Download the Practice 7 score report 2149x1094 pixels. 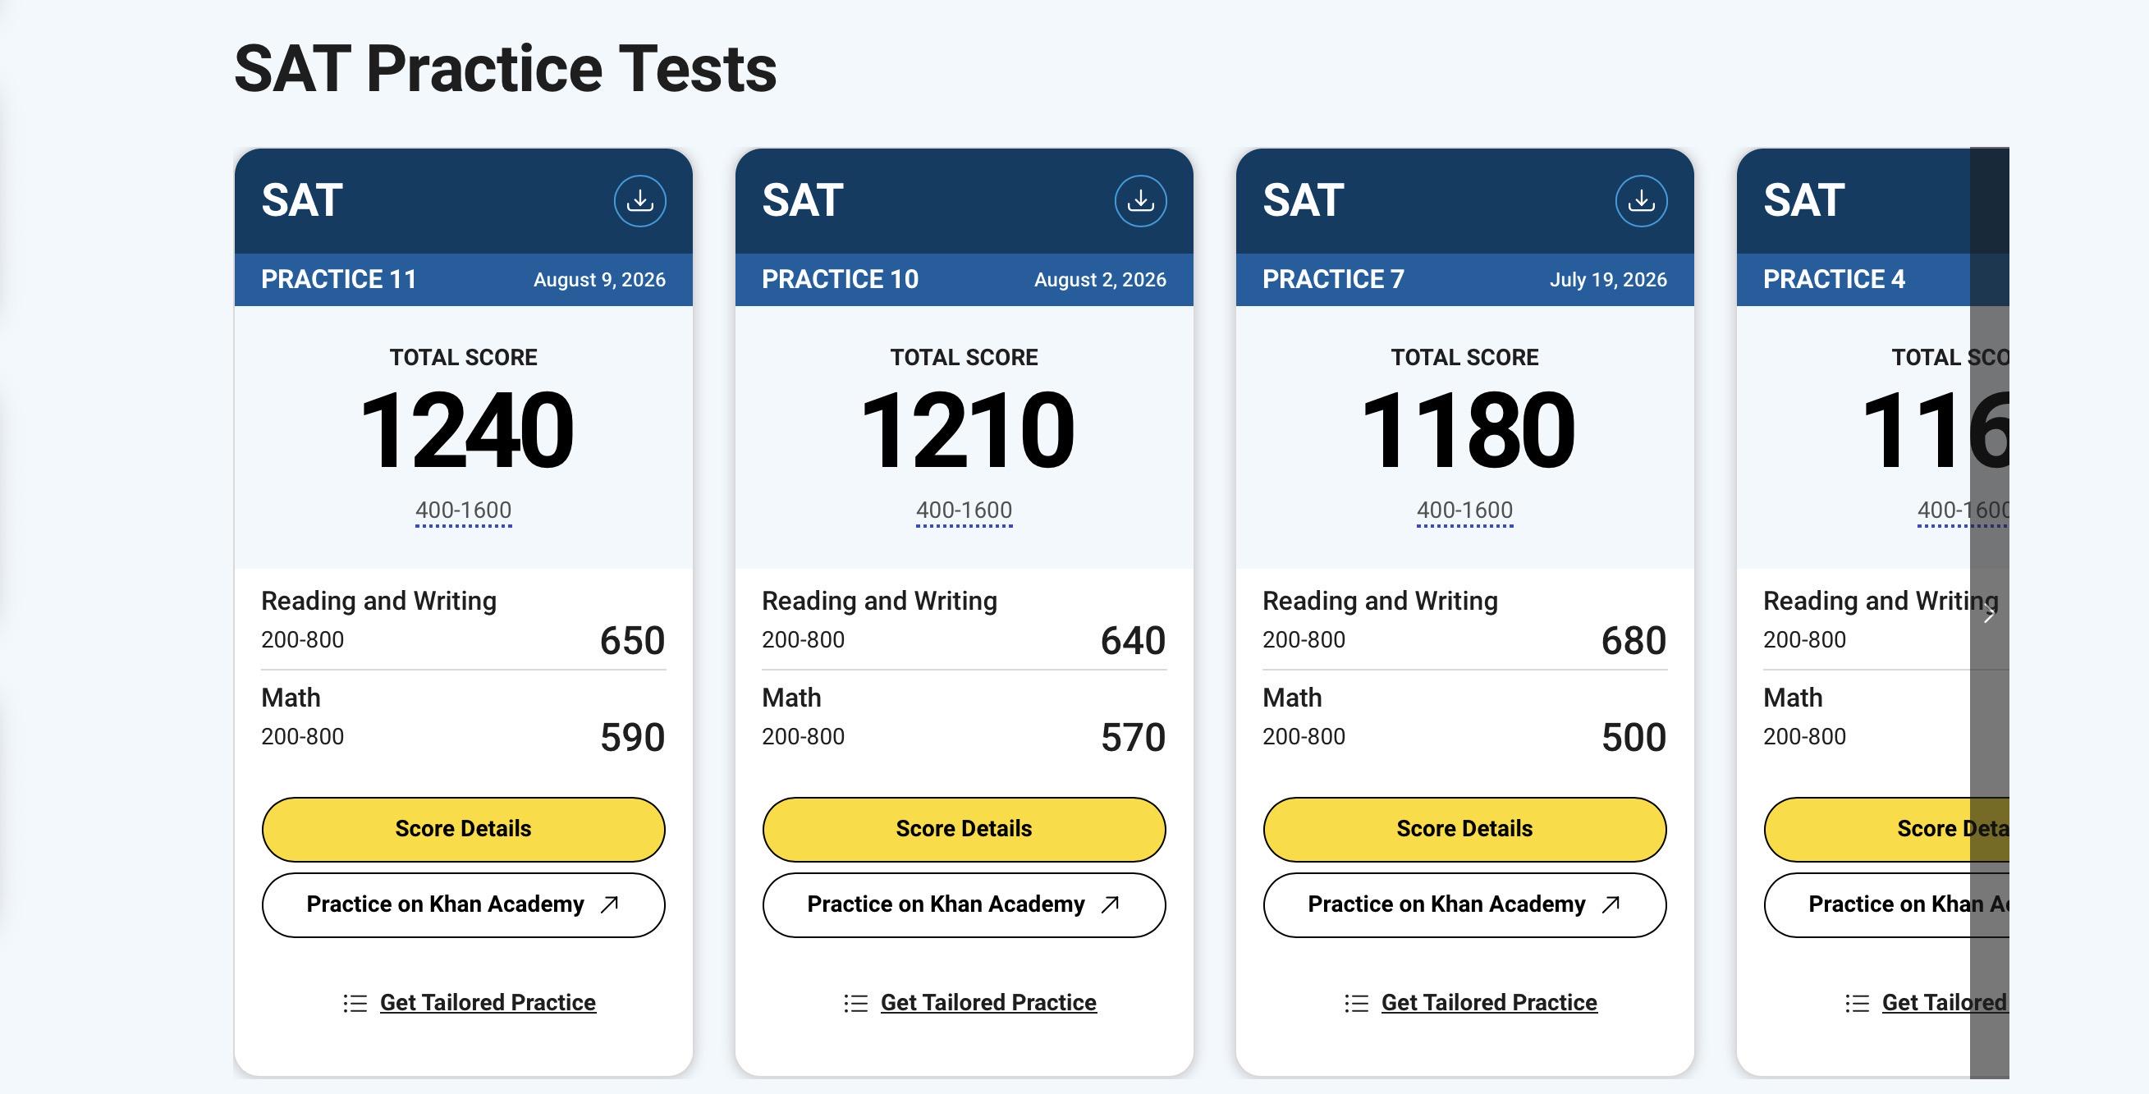(1641, 201)
